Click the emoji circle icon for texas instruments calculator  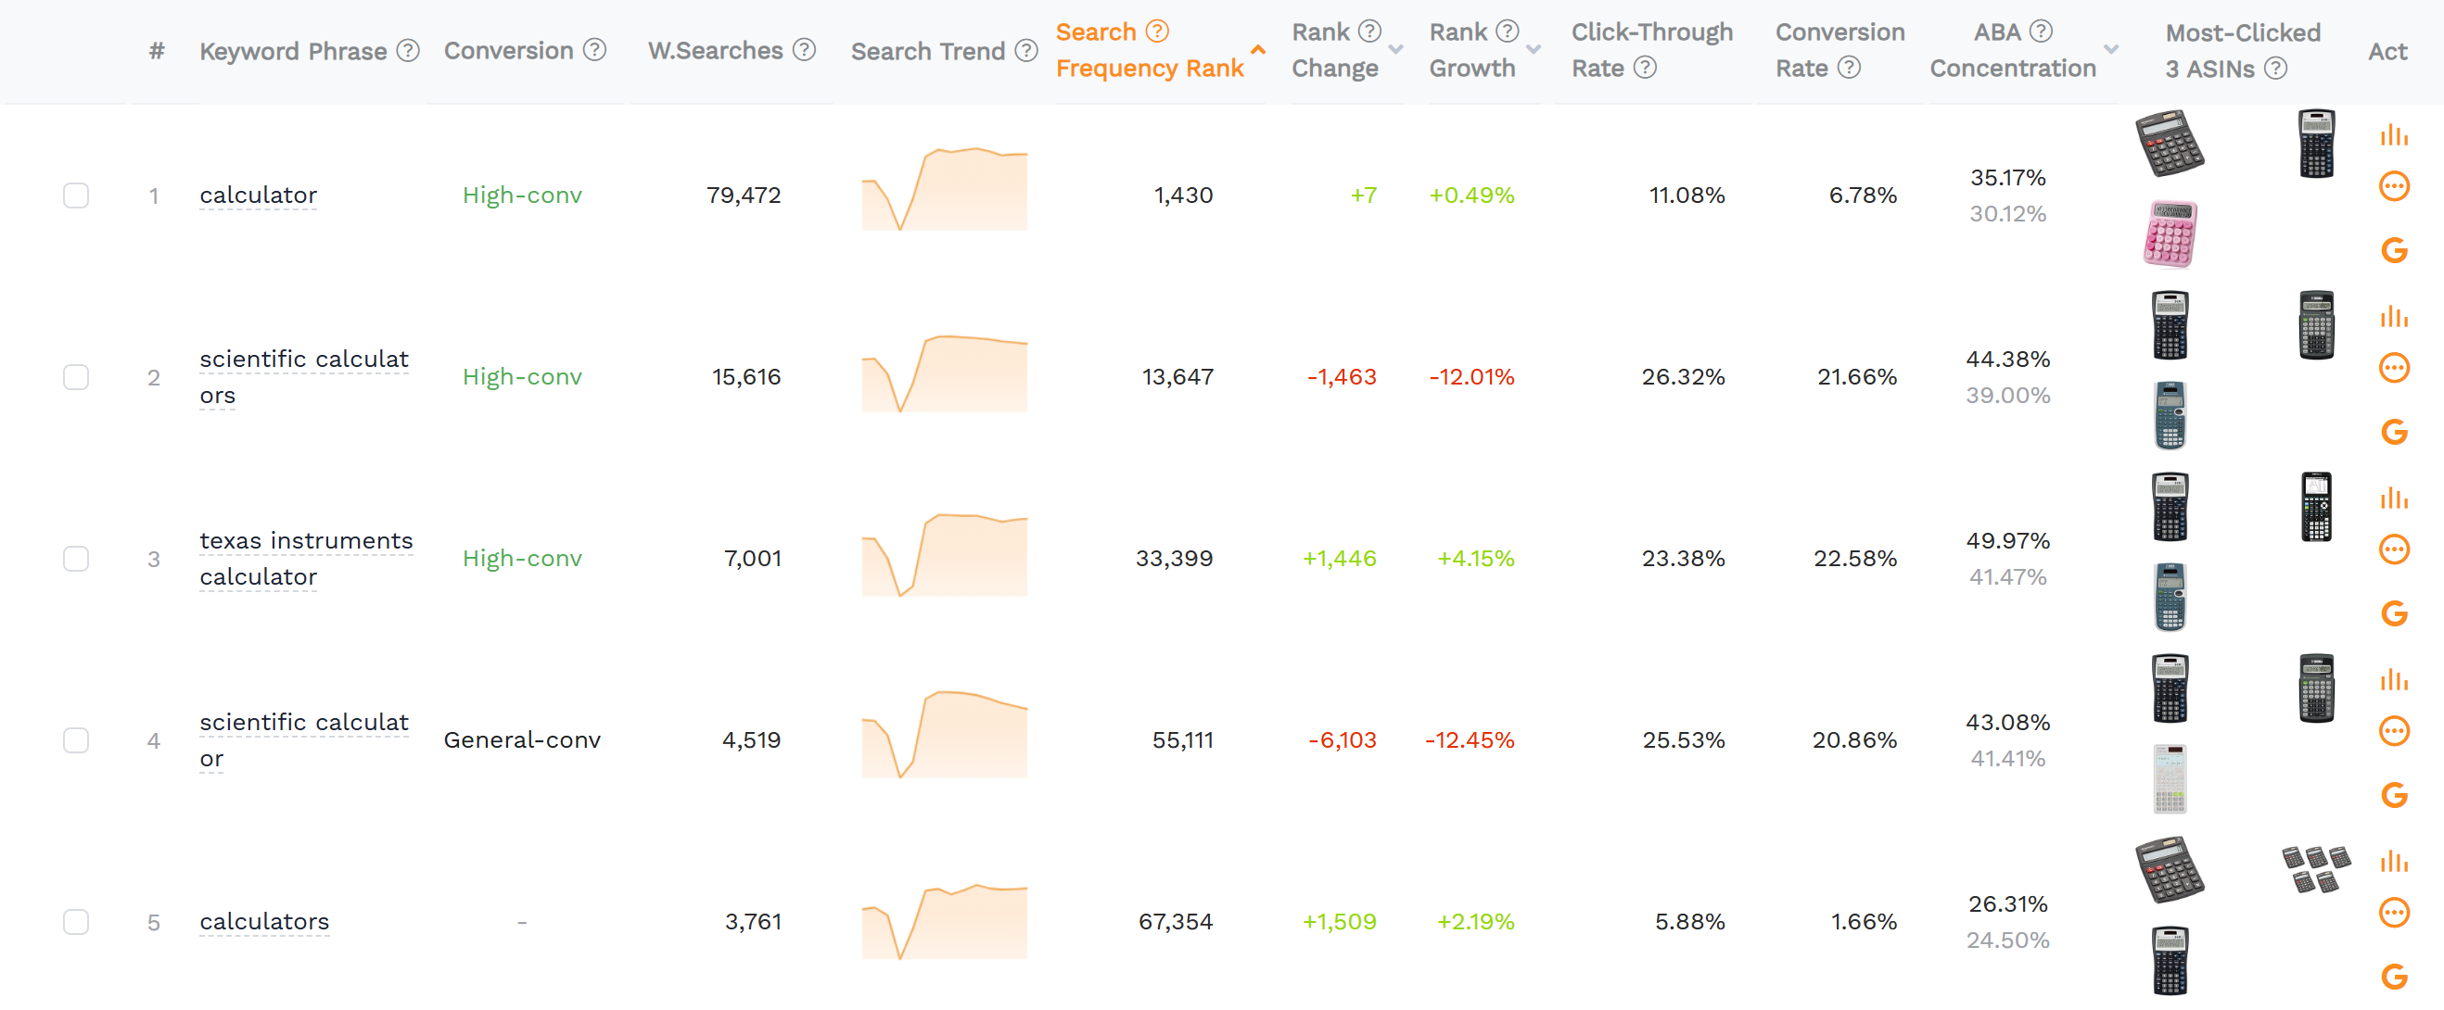[2395, 551]
